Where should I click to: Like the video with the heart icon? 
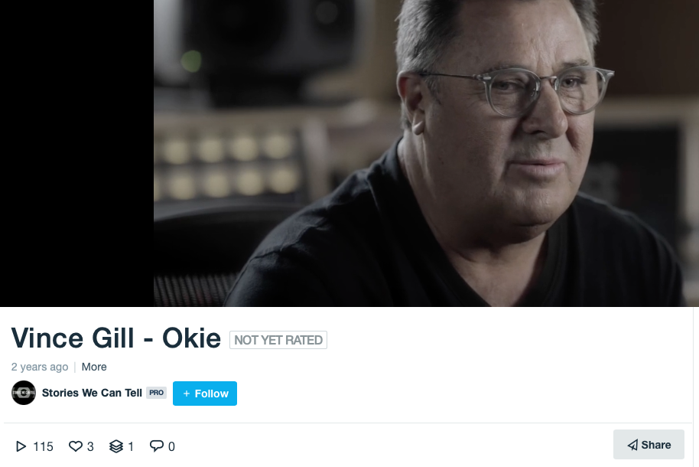[x=76, y=446]
